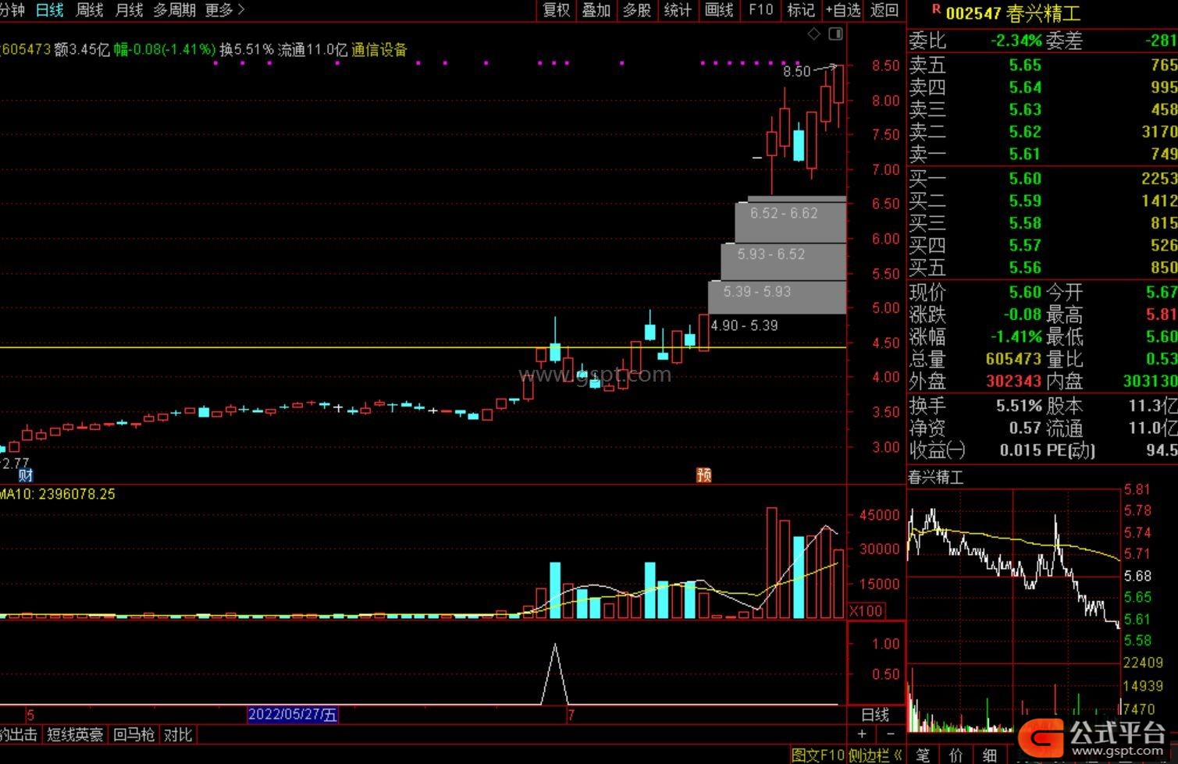The image size is (1178, 764).
Task: Click the 收益(一) 0.015 value
Action: coord(1021,450)
